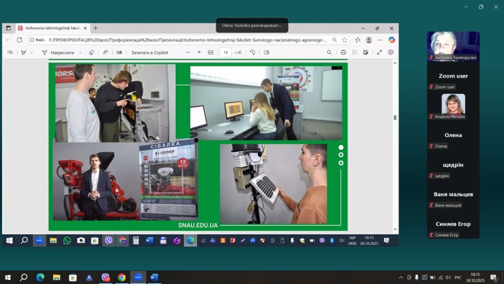The height and width of the screenshot is (284, 504).
Task: Expand hidden system tray icons chevron
Action: (x=401, y=278)
